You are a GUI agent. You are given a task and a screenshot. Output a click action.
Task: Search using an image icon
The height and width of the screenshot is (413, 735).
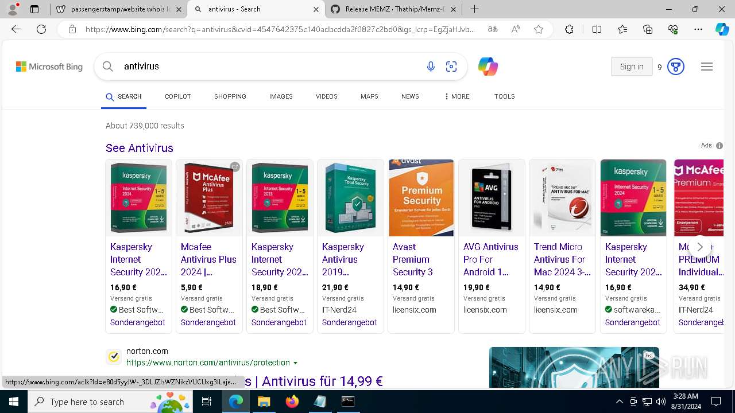pyautogui.click(x=451, y=67)
